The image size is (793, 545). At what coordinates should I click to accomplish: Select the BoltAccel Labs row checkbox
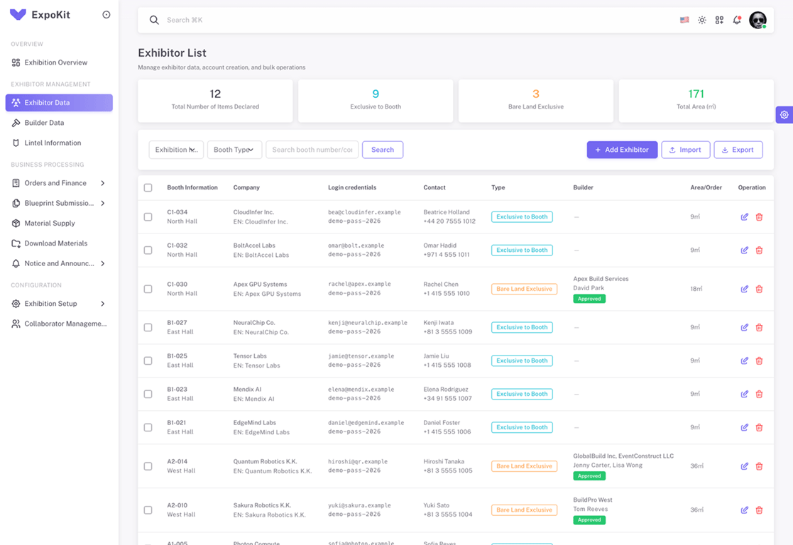point(148,251)
